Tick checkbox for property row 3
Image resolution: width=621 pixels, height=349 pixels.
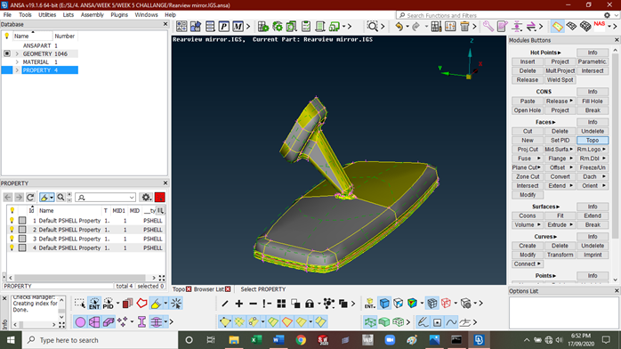coord(22,239)
